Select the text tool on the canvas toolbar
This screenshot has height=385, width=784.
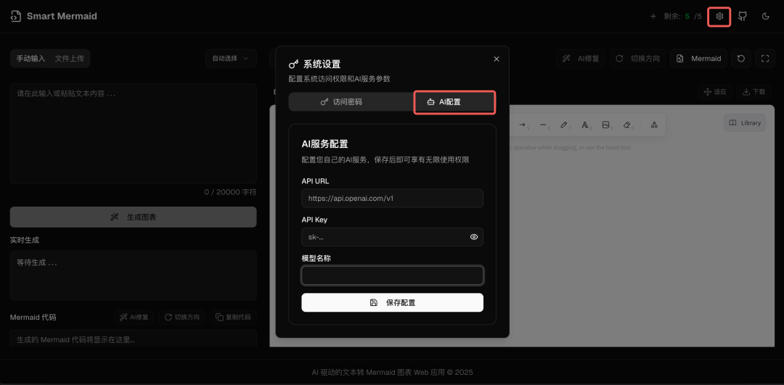pyautogui.click(x=584, y=125)
